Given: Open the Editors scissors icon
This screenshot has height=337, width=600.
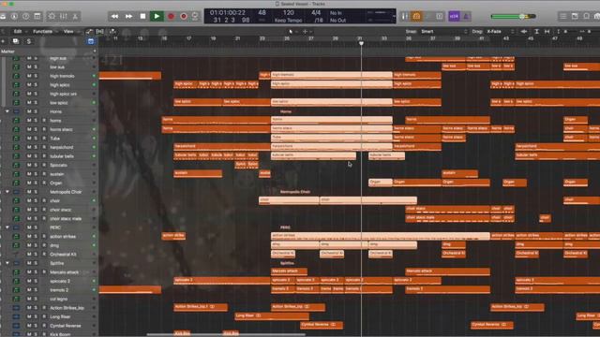Looking at the screenshot, I should point(75,16).
